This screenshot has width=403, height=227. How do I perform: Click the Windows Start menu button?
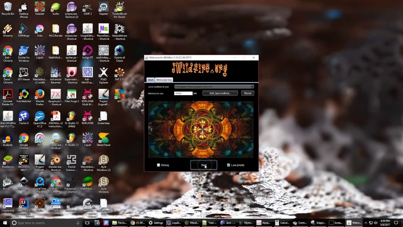point(5,223)
